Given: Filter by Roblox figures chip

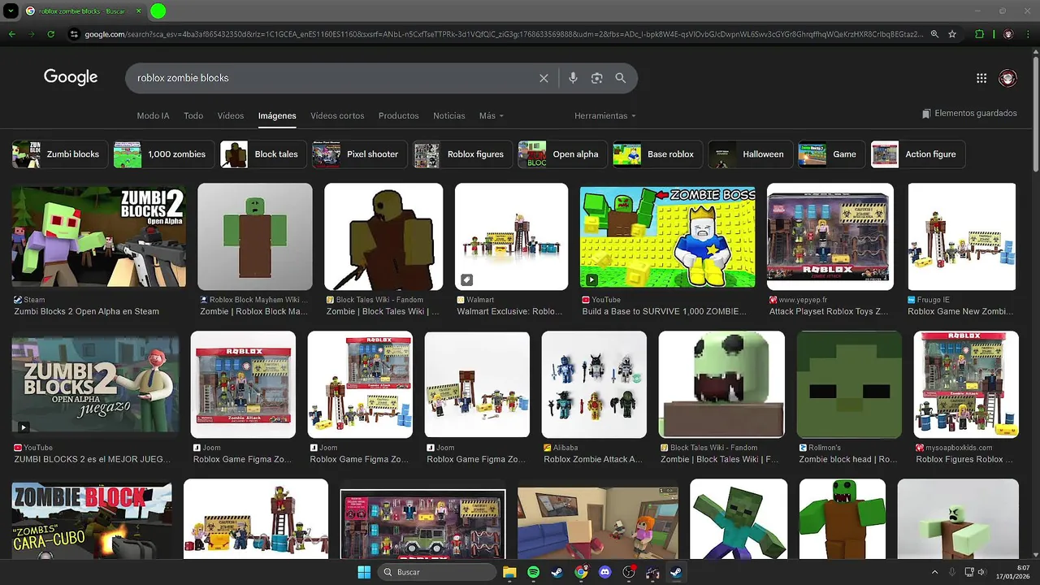Looking at the screenshot, I should tap(463, 154).
